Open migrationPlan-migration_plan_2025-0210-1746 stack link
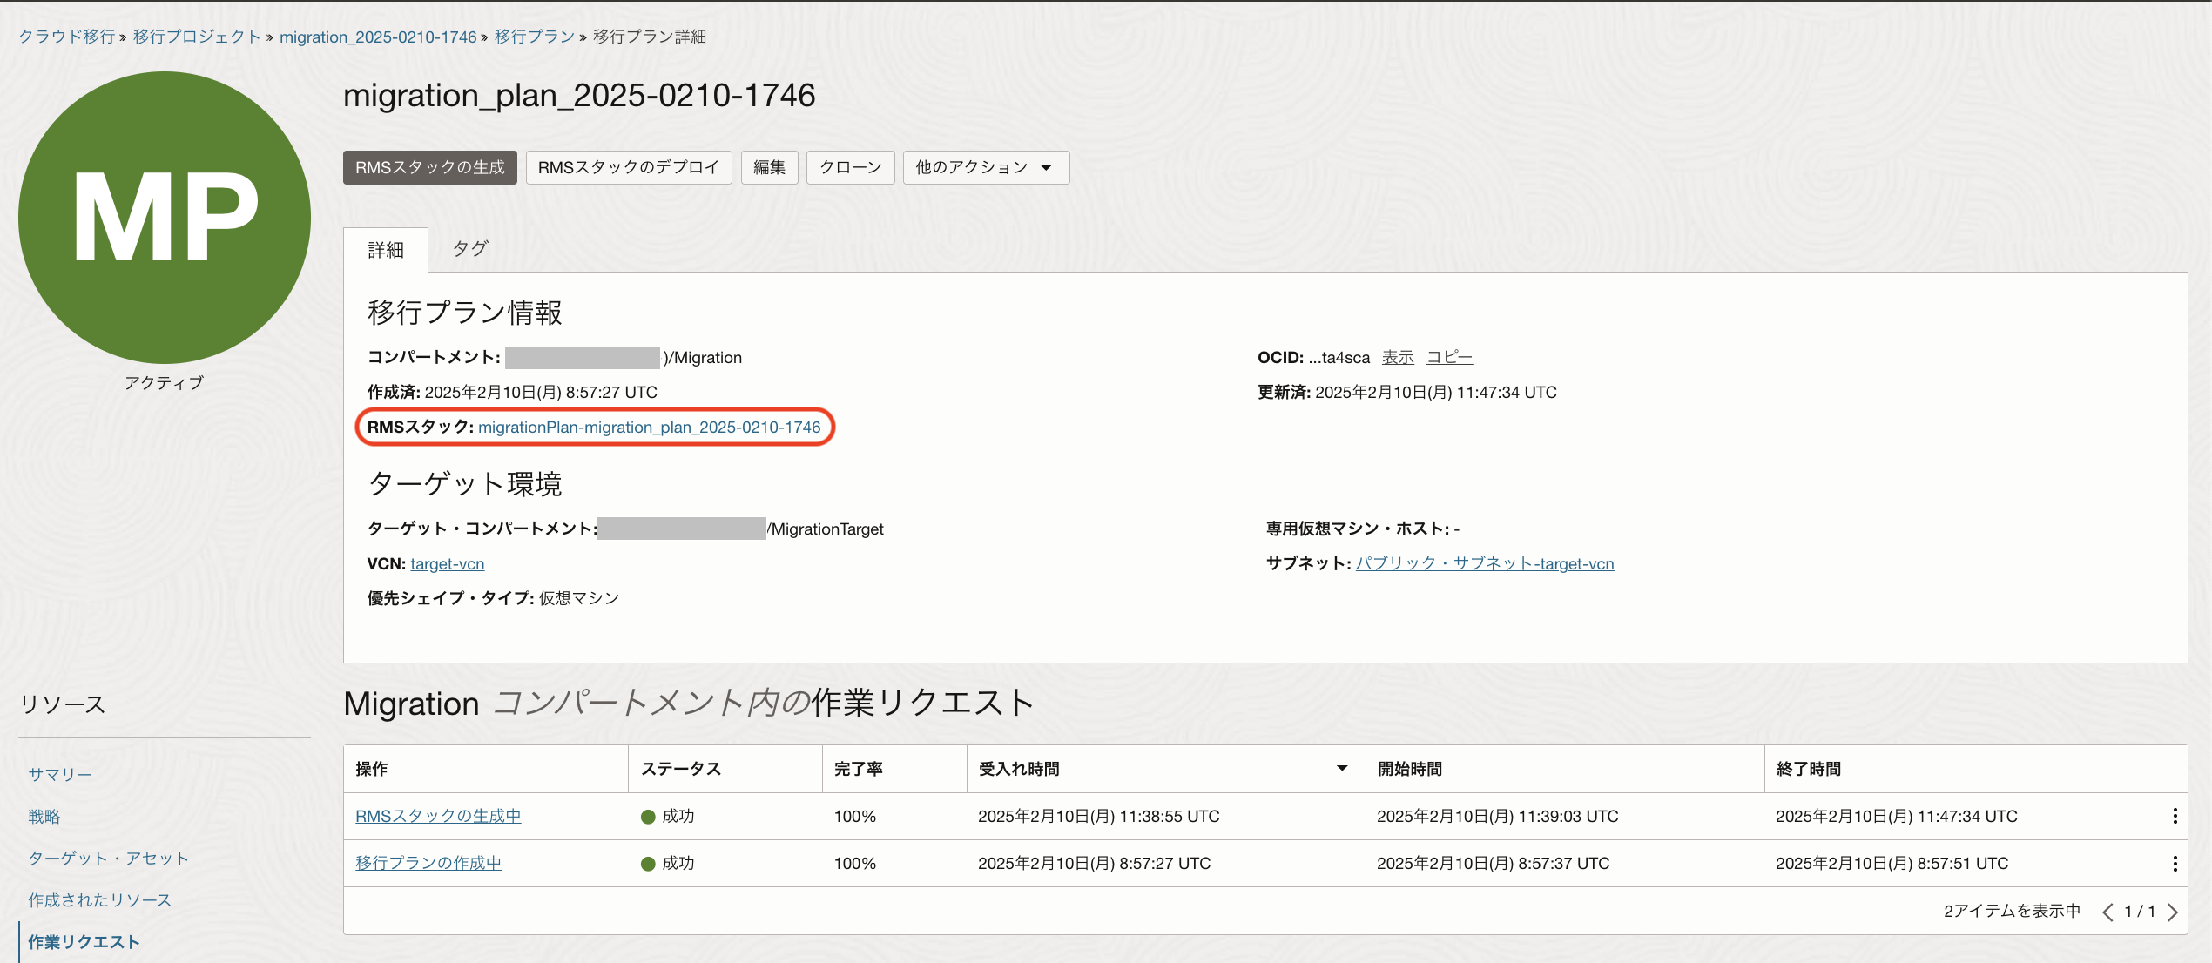Viewport: 2212px width, 963px height. click(649, 427)
